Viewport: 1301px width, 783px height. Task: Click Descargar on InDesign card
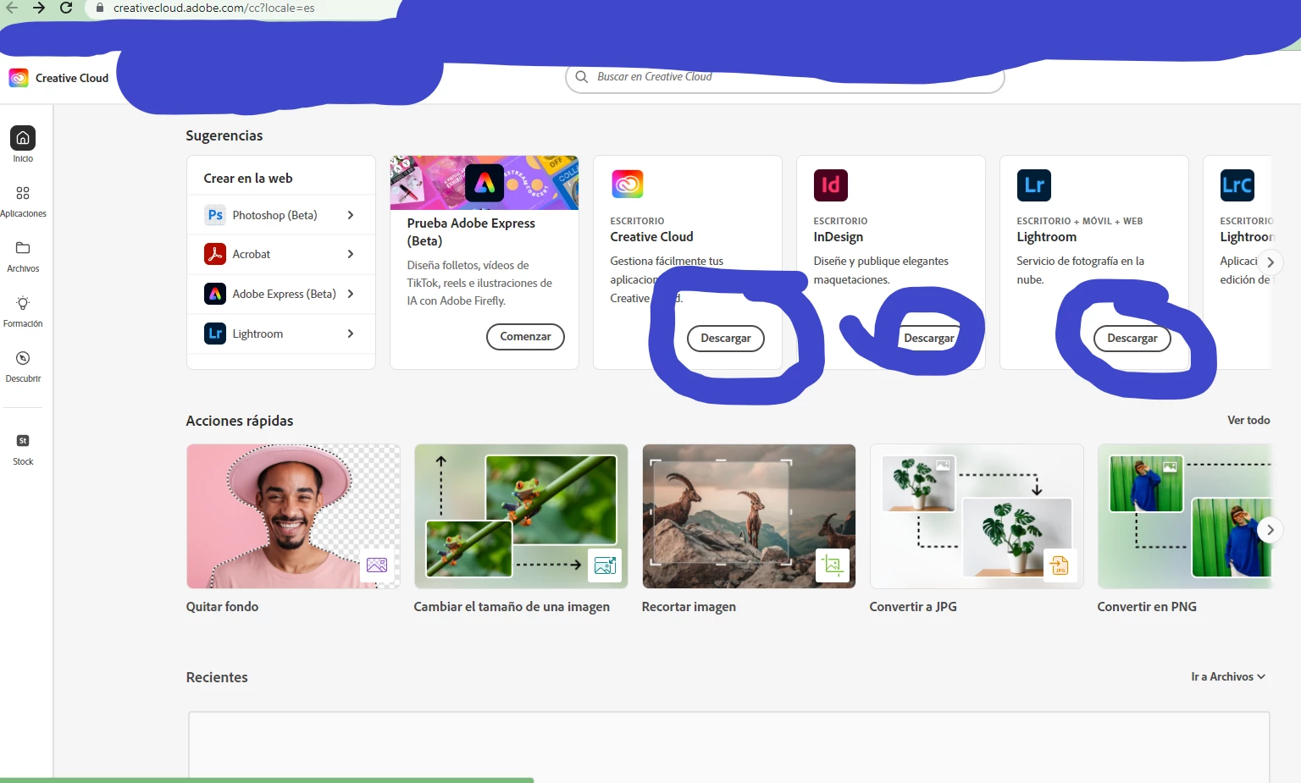[x=929, y=338]
